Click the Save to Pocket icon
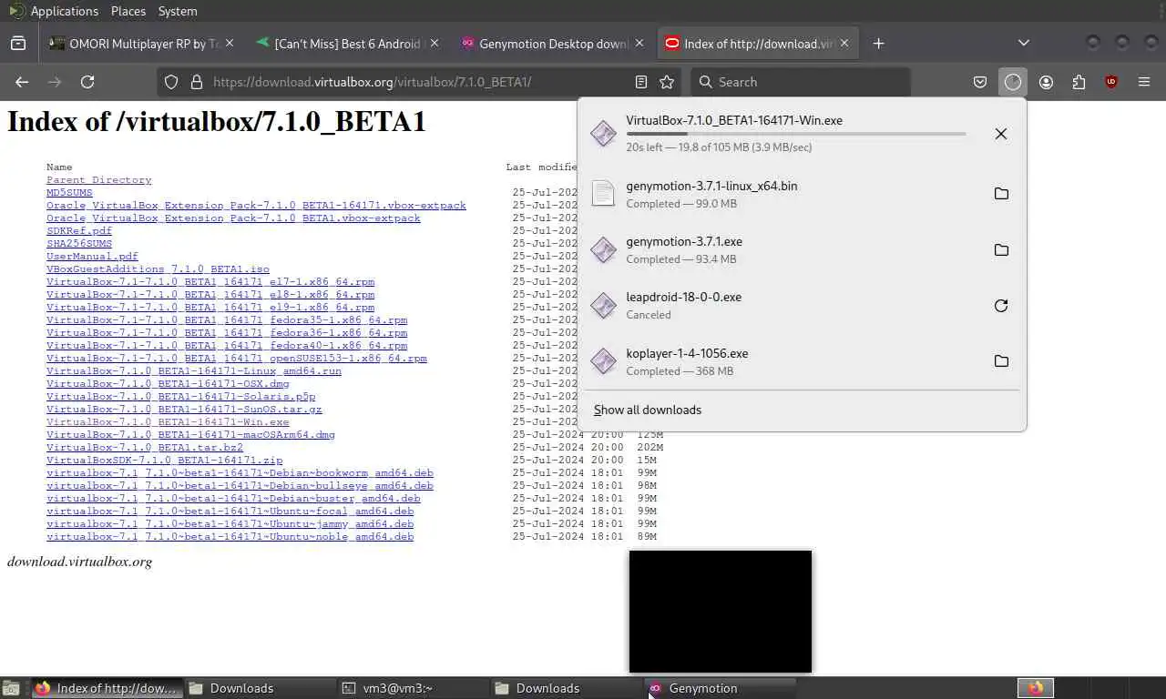Image resolution: width=1166 pixels, height=699 pixels. (x=980, y=82)
